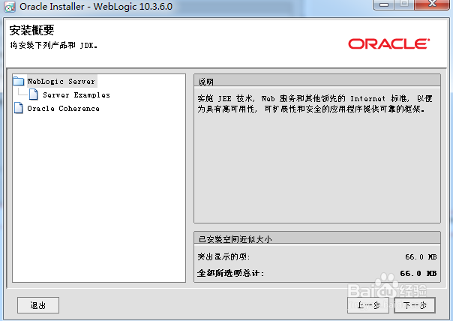453x321 pixels.
Task: Click the 安装概要 heading
Action: [31, 30]
